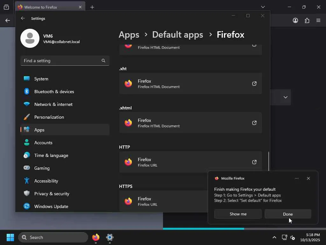Click the network icon in system tray
The height and width of the screenshot is (245, 326).
(284, 237)
